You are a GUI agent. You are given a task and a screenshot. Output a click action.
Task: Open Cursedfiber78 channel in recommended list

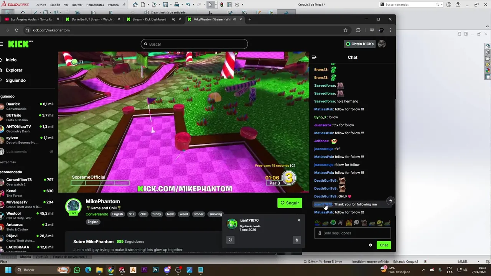tap(27, 182)
